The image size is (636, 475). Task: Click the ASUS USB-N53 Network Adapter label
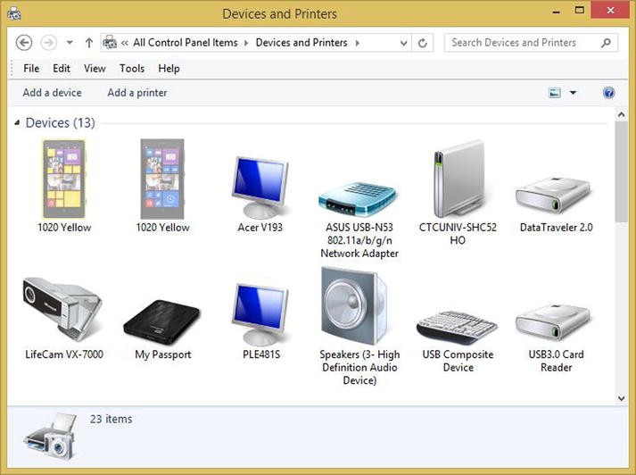359,240
